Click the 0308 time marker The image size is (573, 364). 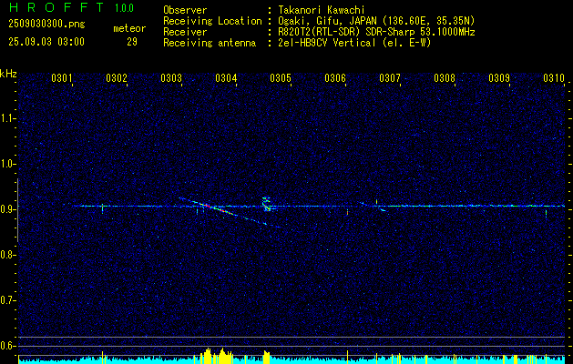click(x=445, y=77)
